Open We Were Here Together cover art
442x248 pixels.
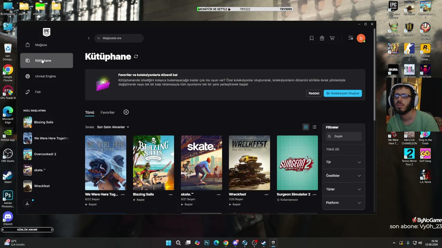coord(106,163)
